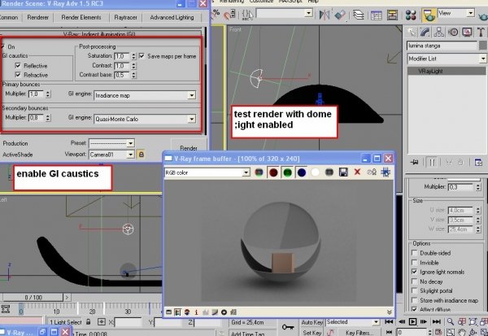Switch to Render Elements tab

(81, 17)
